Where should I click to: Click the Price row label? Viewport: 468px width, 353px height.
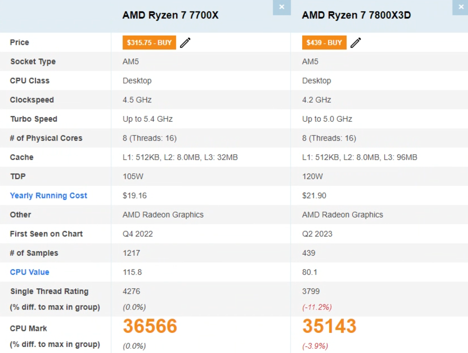tap(19, 42)
